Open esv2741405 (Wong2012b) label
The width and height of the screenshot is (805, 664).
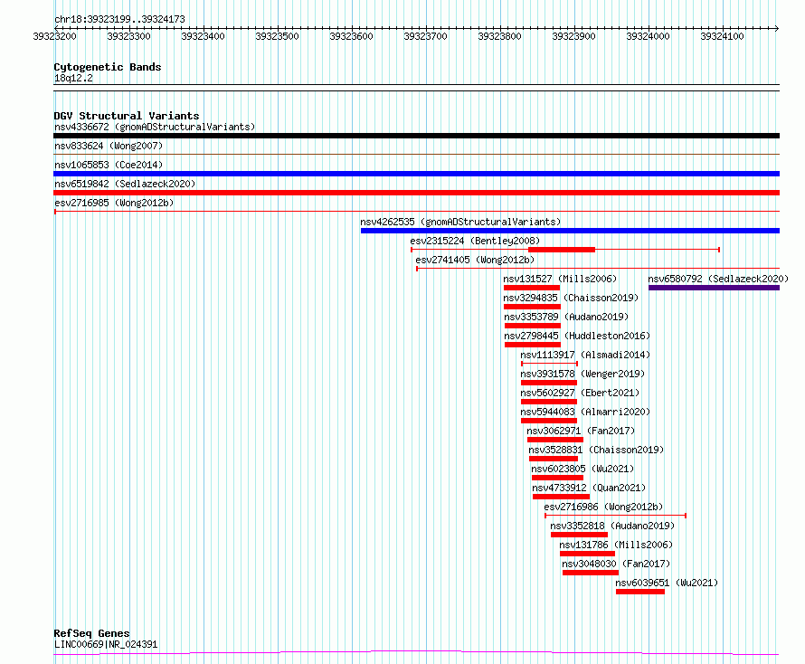click(475, 260)
